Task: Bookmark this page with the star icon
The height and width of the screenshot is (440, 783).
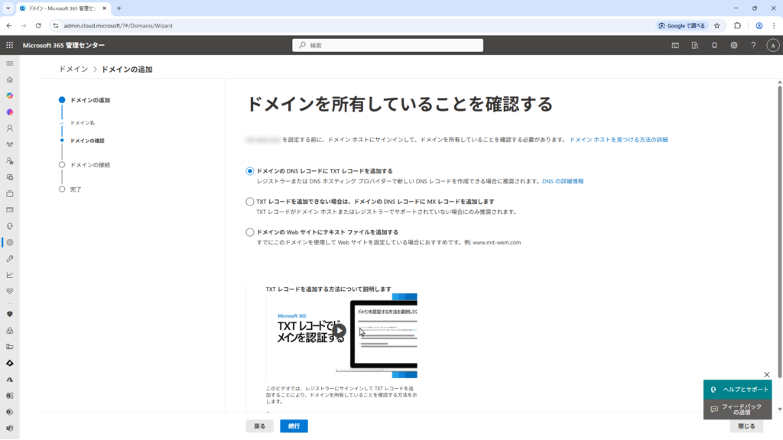Action: 717,25
